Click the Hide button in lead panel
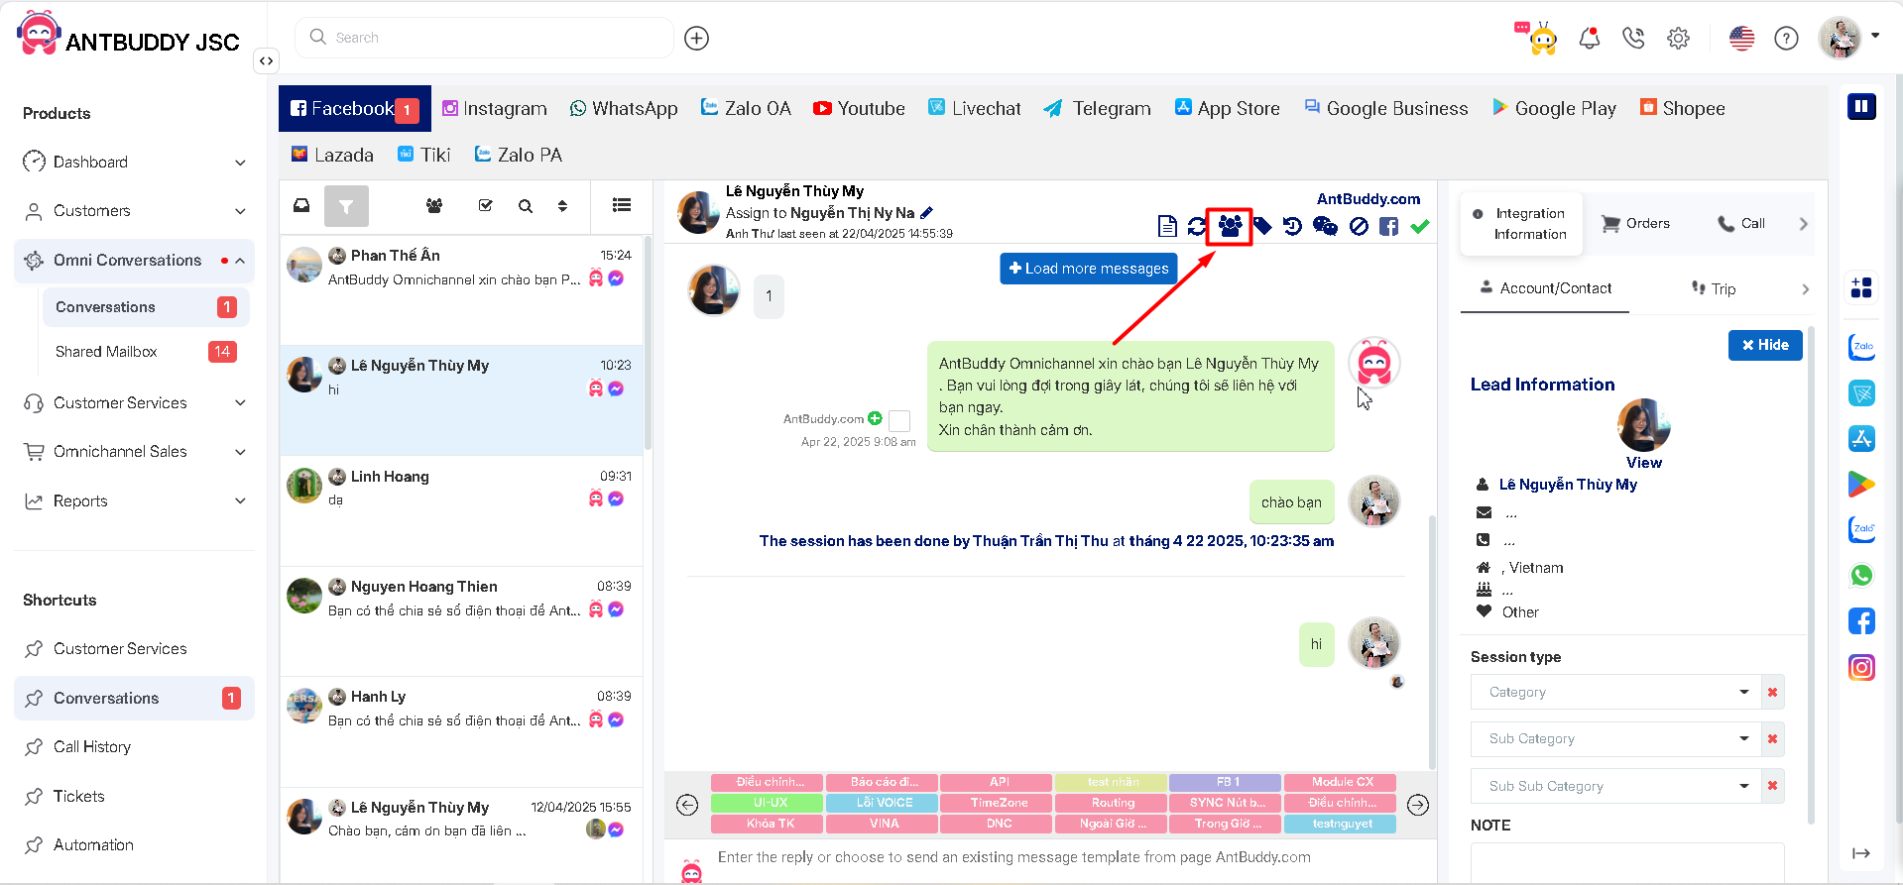The height and width of the screenshot is (885, 1903). coord(1764,345)
